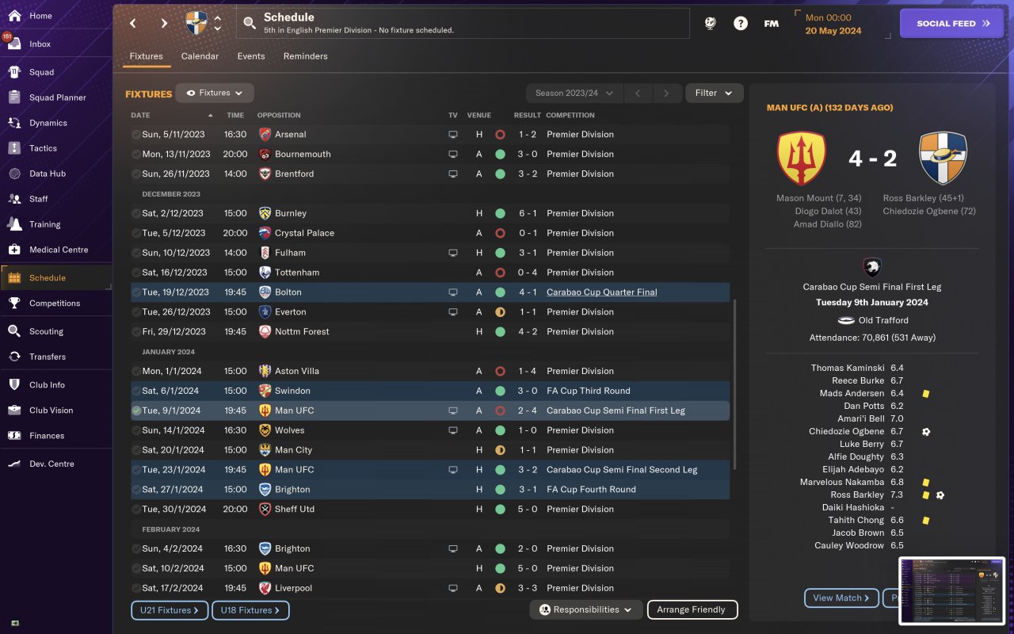Open Competitions from the sidebar
This screenshot has width=1014, height=634.
tap(55, 303)
